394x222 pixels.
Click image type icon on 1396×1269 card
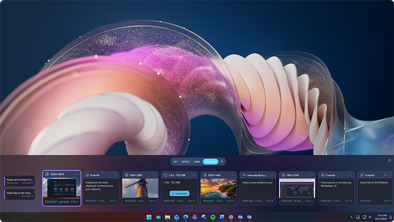pos(127,175)
